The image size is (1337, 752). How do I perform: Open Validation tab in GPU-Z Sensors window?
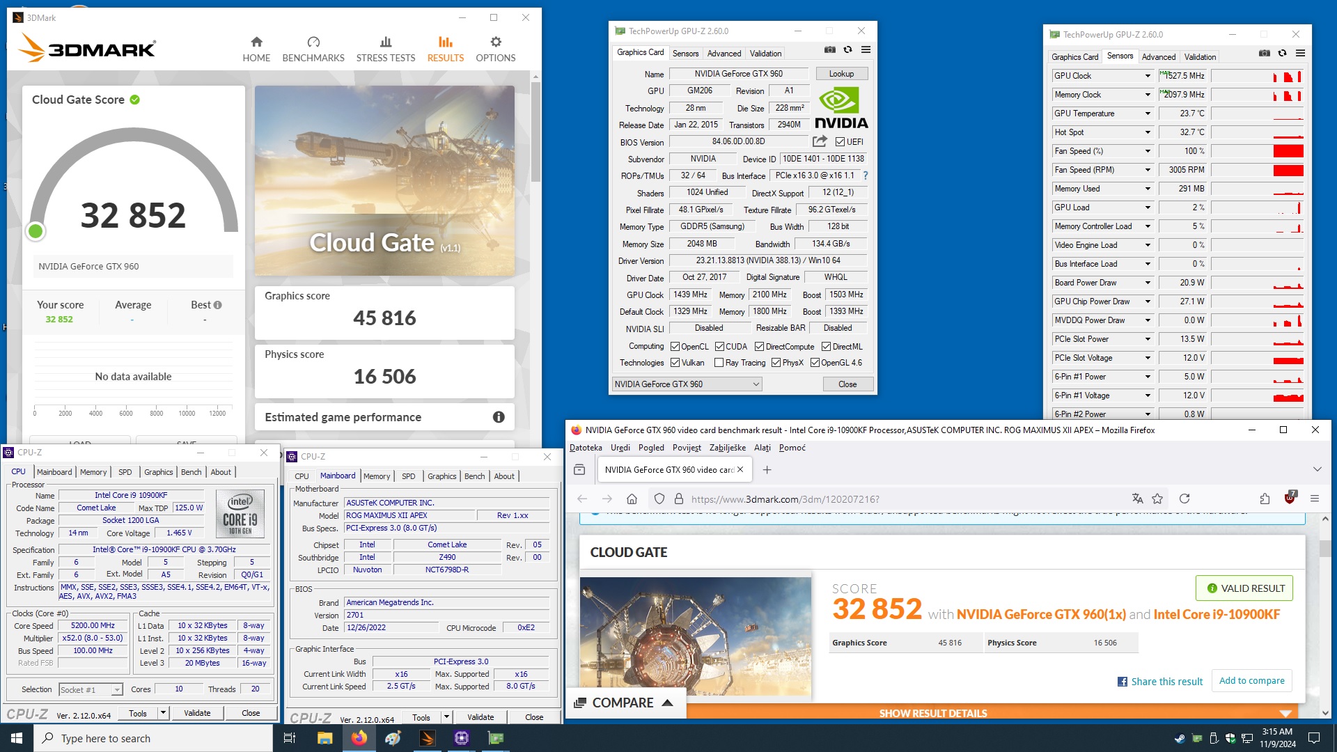point(1200,57)
